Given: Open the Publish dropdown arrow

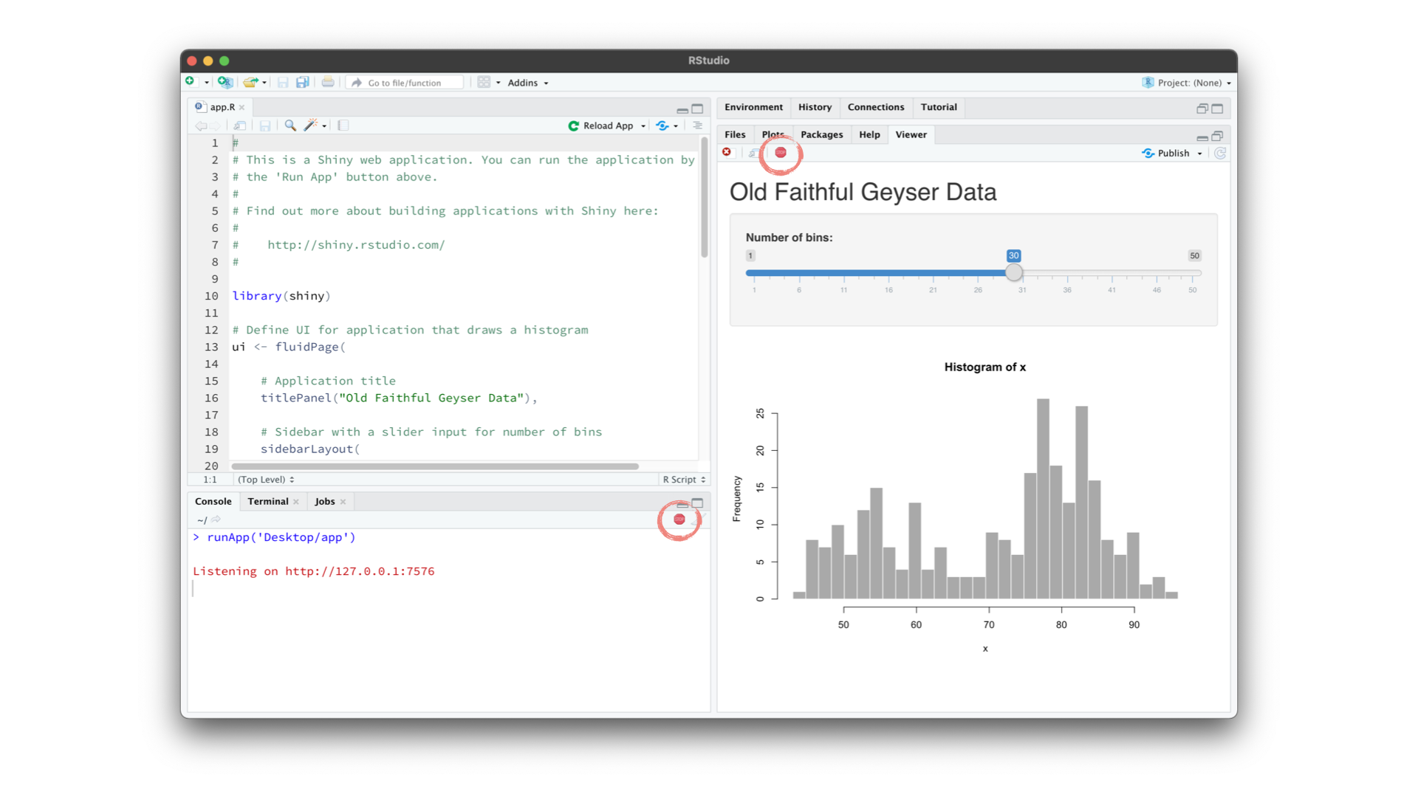Looking at the screenshot, I should pyautogui.click(x=1199, y=153).
